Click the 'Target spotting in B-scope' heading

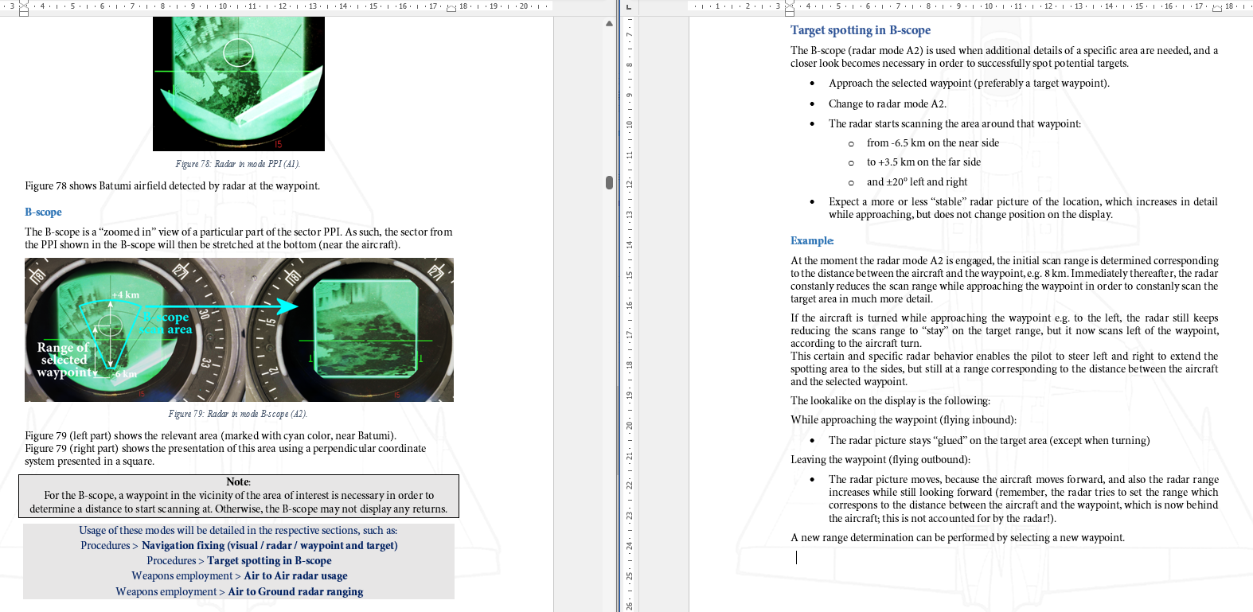(861, 30)
